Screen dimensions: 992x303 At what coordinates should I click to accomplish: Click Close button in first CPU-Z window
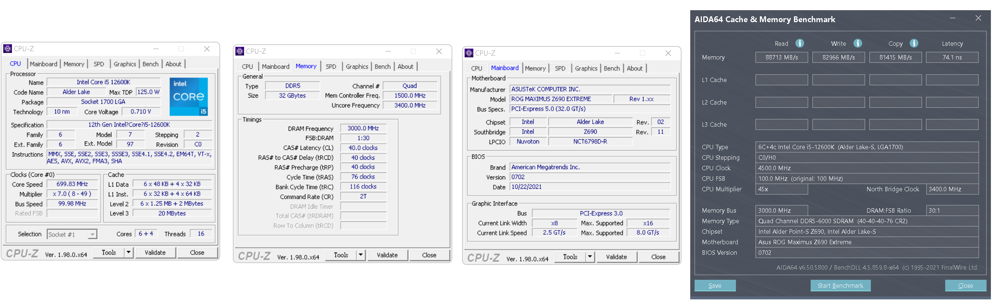click(197, 253)
